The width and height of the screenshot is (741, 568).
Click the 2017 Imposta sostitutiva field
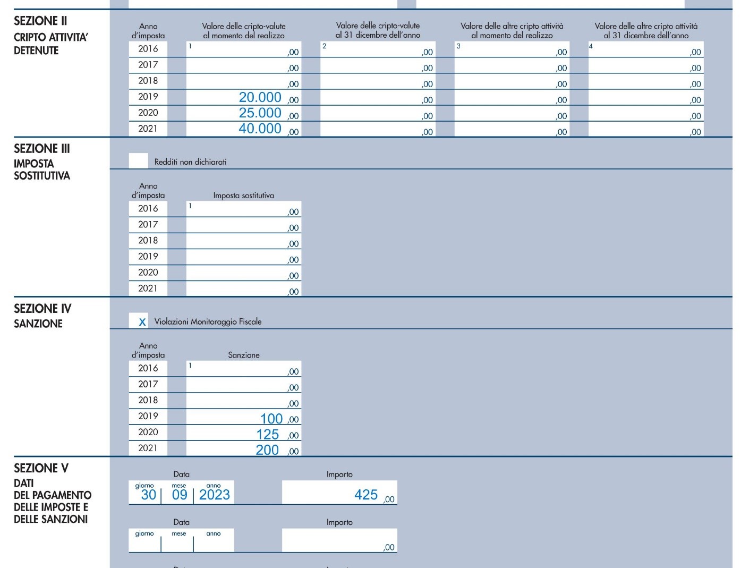[x=244, y=225]
